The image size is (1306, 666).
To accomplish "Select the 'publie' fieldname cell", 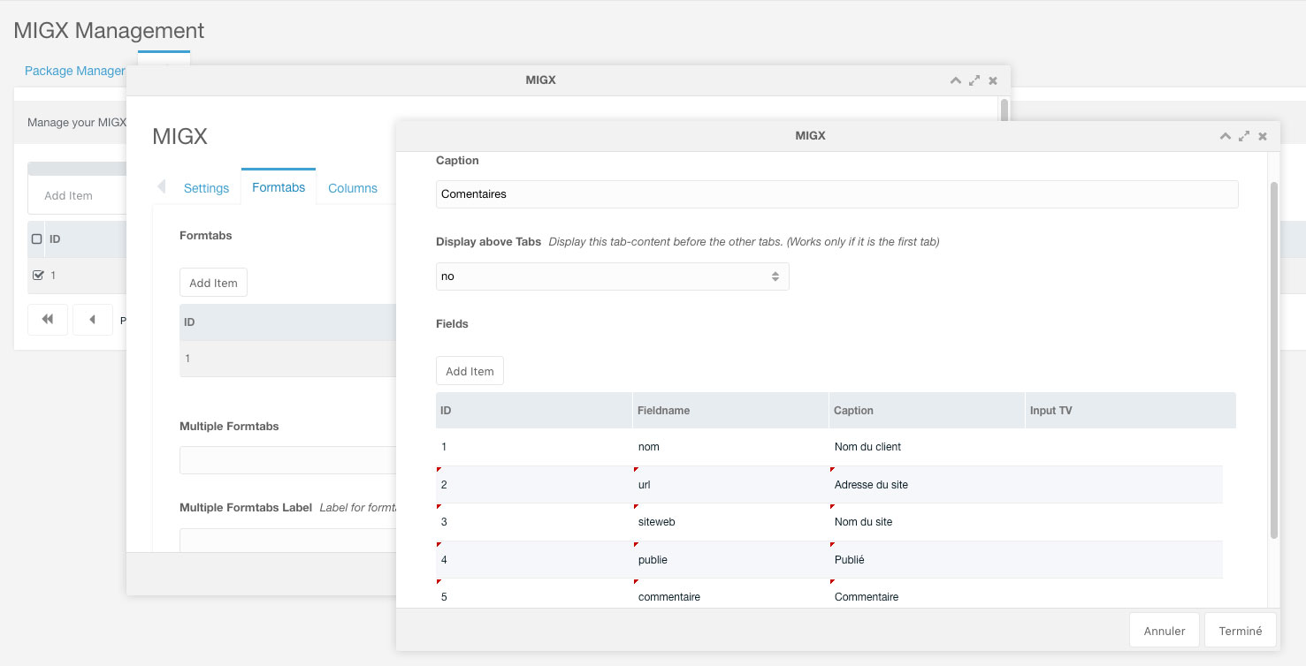I will pyautogui.click(x=730, y=560).
